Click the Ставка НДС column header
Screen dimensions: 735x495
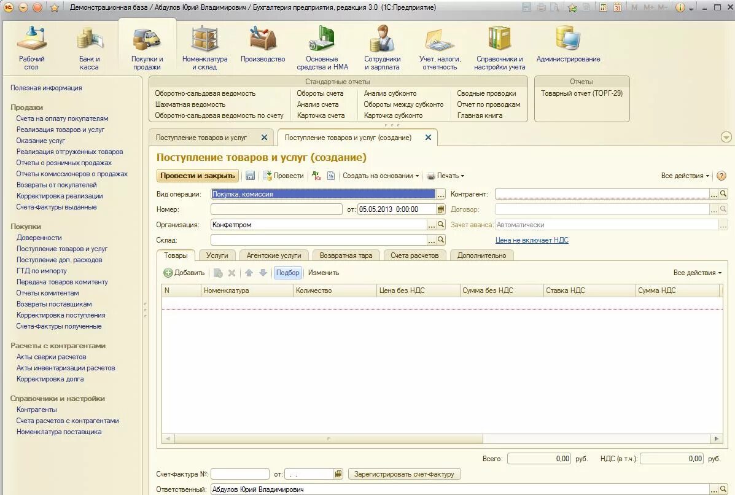coord(589,290)
